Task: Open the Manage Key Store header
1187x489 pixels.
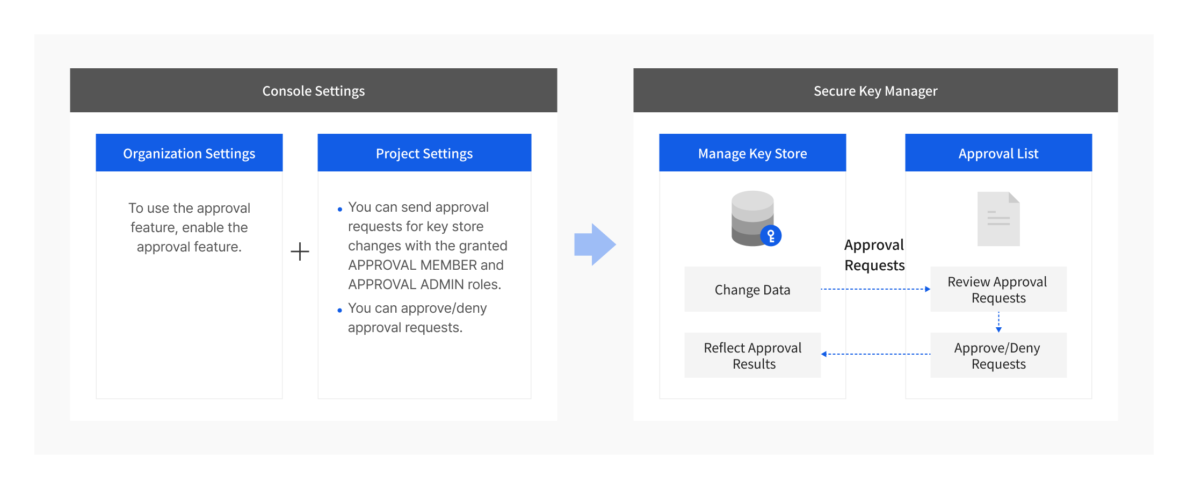Action: tap(752, 153)
